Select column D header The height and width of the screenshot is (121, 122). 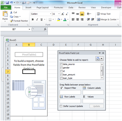[x=54, y=45]
